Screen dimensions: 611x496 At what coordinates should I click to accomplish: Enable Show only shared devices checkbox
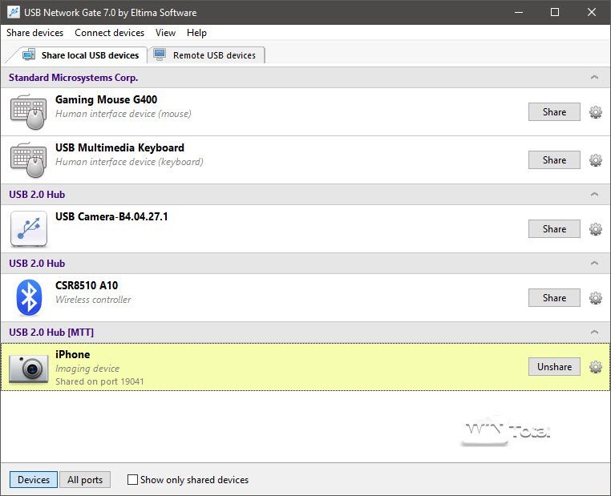(132, 480)
